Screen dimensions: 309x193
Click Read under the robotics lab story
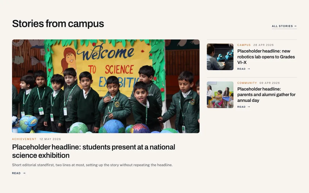[244, 69]
